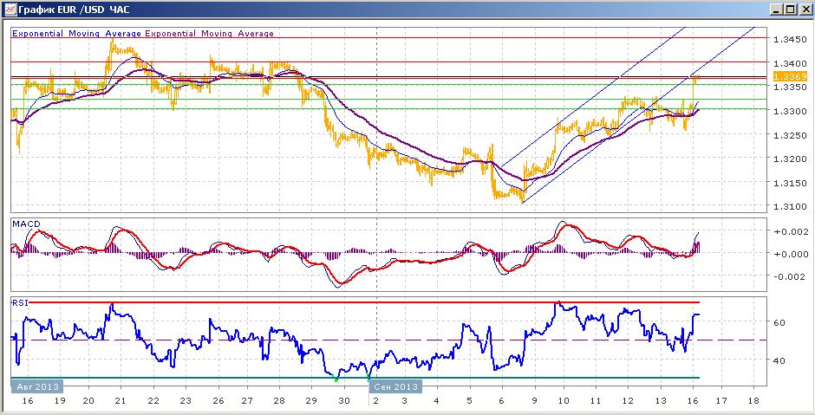Click the window title 'График EUR /USD ЧАС'
The height and width of the screenshot is (415, 815).
73,10
